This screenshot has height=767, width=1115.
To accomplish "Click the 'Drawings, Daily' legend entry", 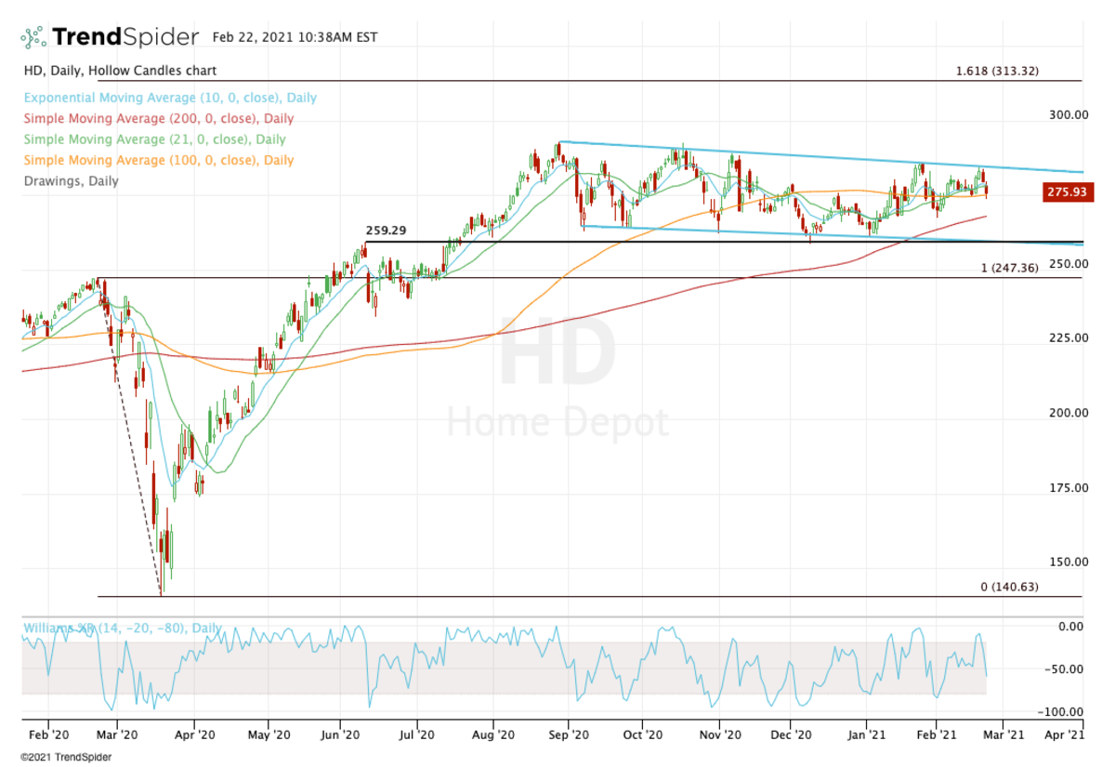I will pos(71,181).
